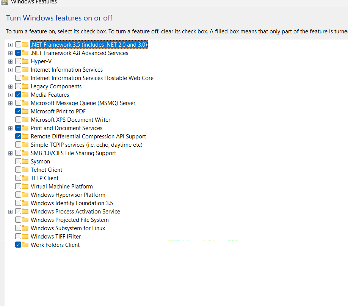348x306 pixels.
Task: Check Internet Information Services Hostable Web Core
Action: point(18,78)
